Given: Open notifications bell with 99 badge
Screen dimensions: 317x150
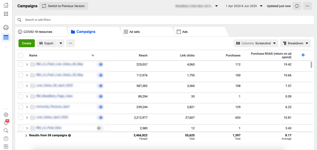Looking at the screenshot, I should (6, 123).
